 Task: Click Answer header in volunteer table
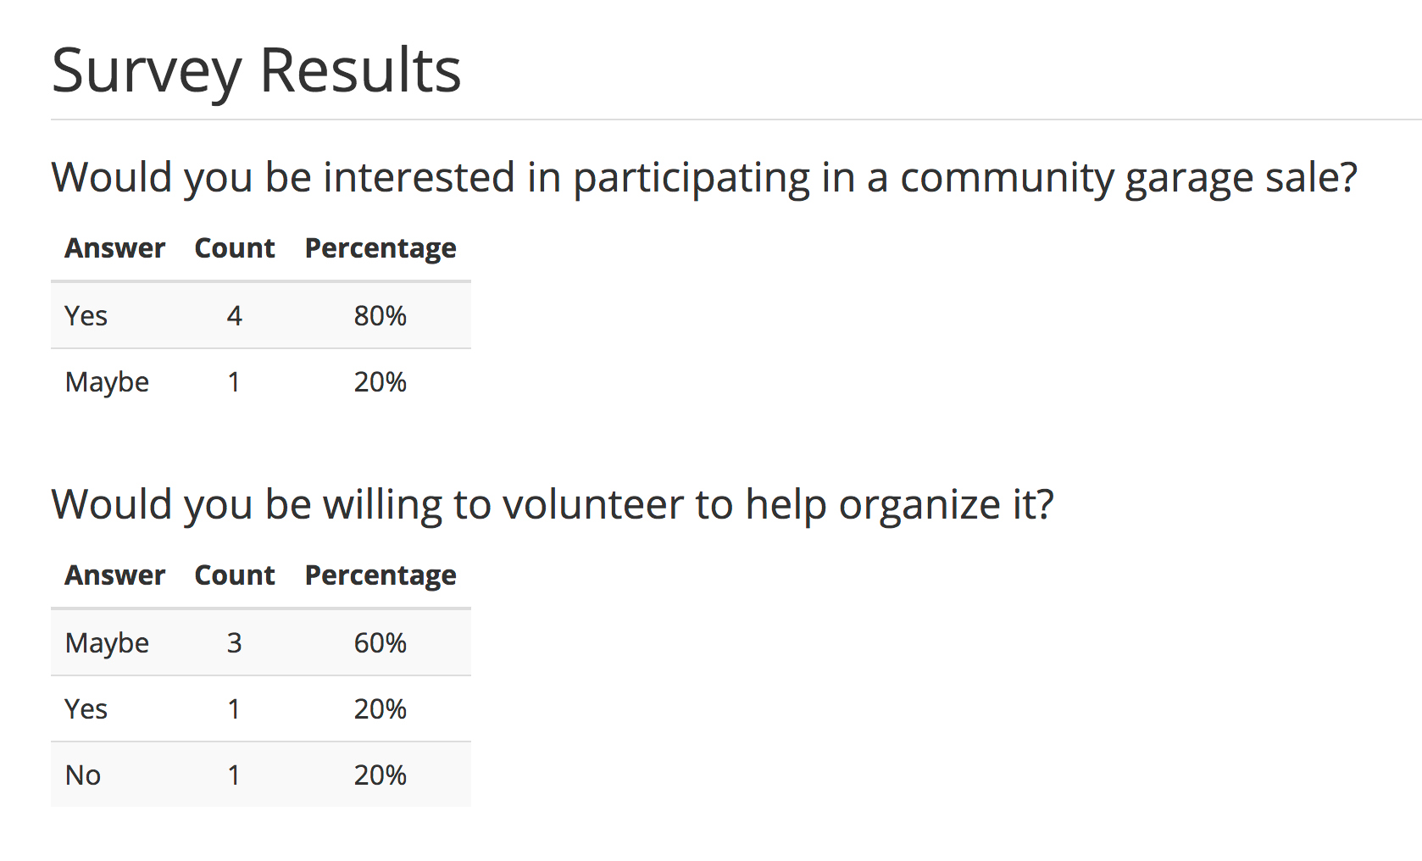[x=115, y=575]
